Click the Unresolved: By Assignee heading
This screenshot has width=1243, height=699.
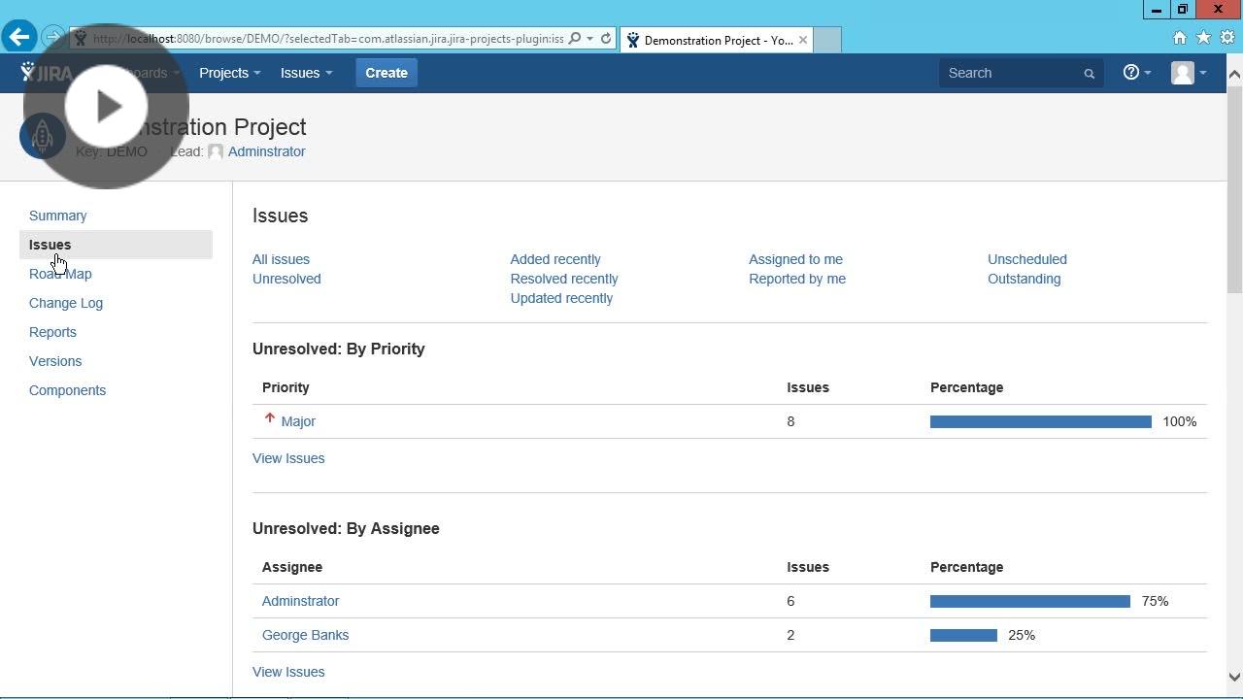click(x=346, y=528)
